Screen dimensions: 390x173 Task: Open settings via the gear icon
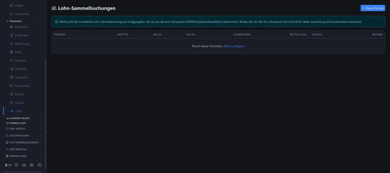pyautogui.click(x=32, y=165)
